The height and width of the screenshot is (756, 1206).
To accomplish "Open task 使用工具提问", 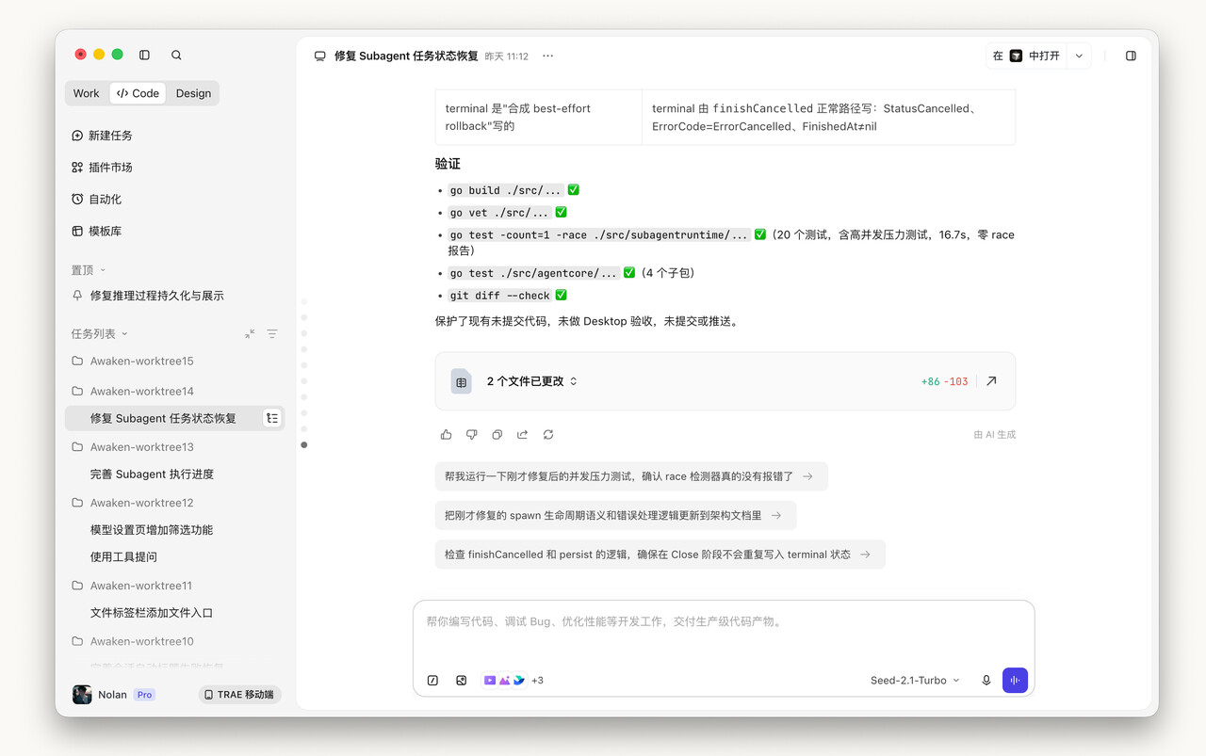I will [x=123, y=557].
